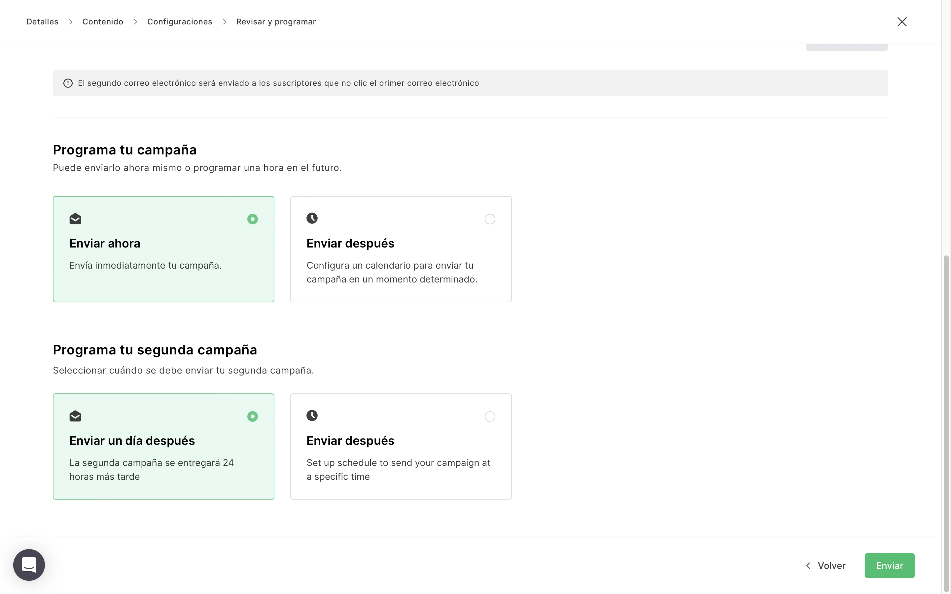The height and width of the screenshot is (594, 951).
Task: Click the info alert icon in banner
Action: tap(68, 83)
